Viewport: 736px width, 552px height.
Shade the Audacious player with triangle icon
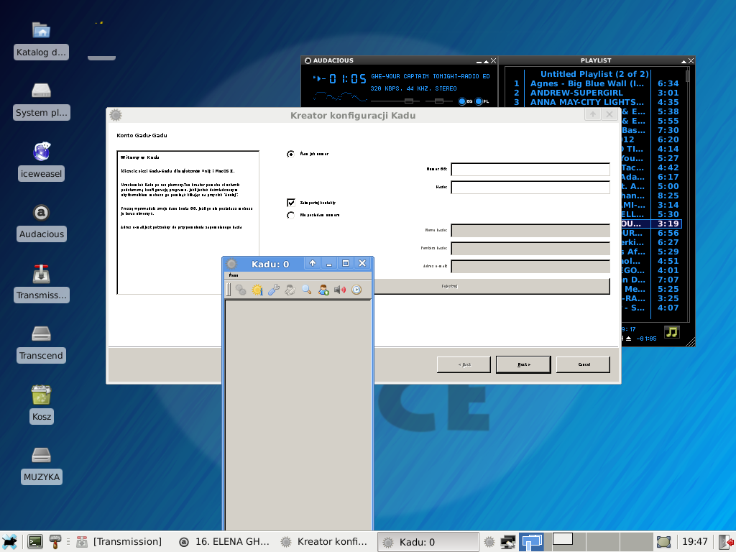pyautogui.click(x=486, y=61)
